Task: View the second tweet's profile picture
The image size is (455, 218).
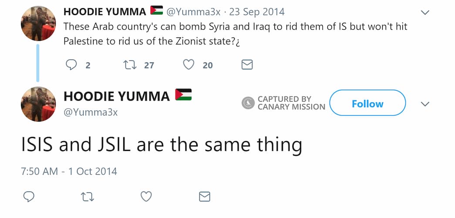Action: pyautogui.click(x=38, y=103)
